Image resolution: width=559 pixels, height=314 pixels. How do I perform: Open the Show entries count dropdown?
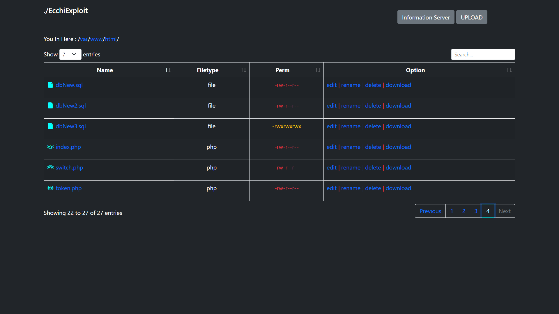pos(70,54)
